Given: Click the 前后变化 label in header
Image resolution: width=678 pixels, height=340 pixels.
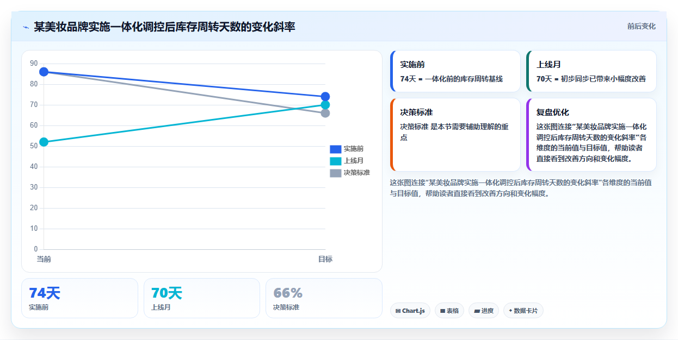Looking at the screenshot, I should coord(642,26).
